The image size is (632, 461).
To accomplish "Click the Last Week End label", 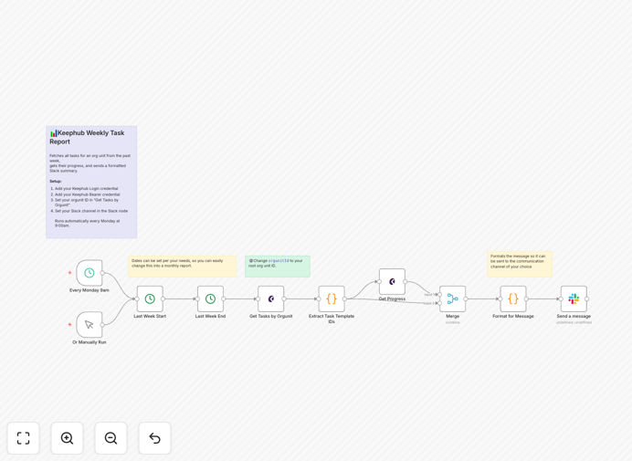I will pos(210,317).
